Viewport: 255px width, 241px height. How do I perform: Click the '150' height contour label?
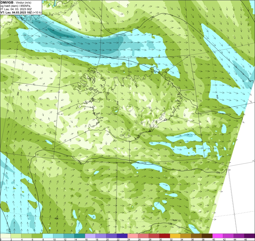tap(152, 17)
